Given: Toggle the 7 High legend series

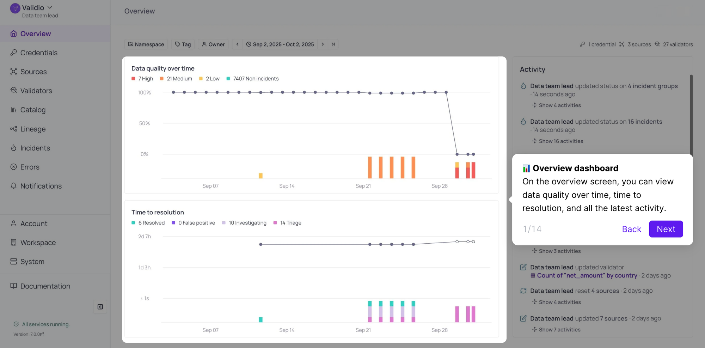Looking at the screenshot, I should [142, 79].
